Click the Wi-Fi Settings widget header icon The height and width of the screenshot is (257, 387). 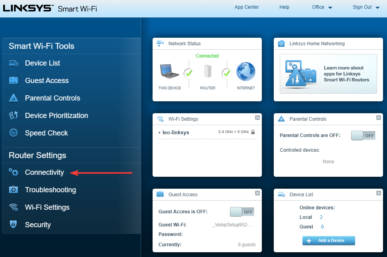pyautogui.click(x=160, y=119)
